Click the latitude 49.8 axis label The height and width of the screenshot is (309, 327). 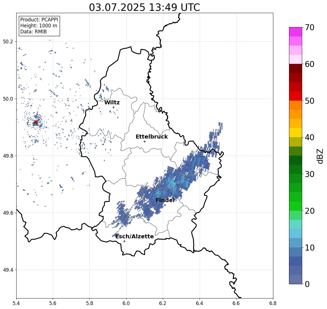tap(8, 156)
